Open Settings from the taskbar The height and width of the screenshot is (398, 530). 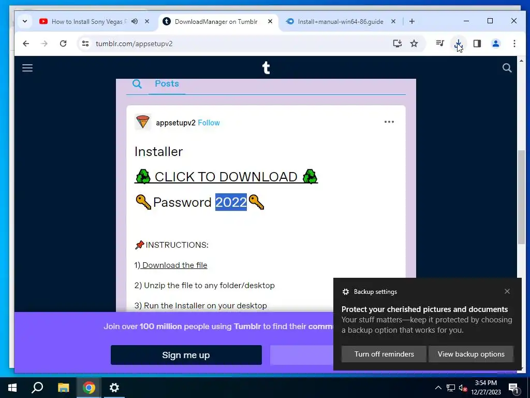[114, 388]
